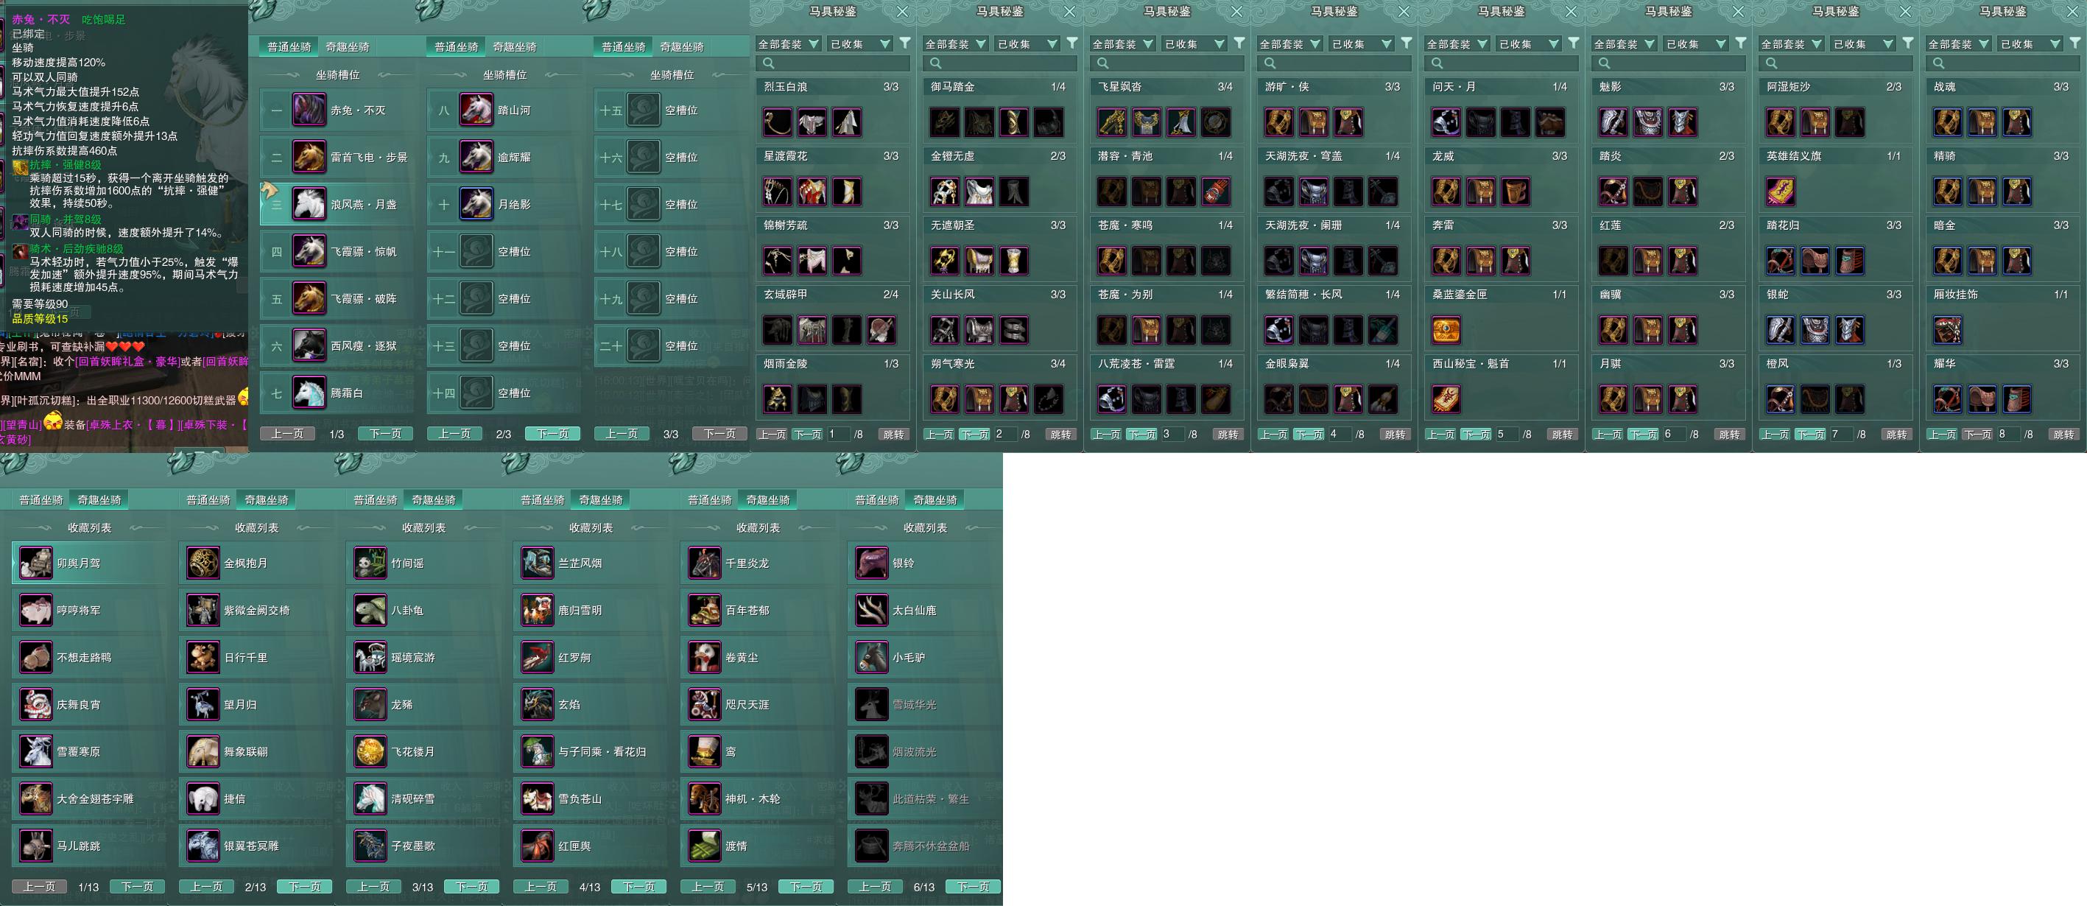Select 普通坐骑 tab above 卯舆月驾 list
The width and height of the screenshot is (2087, 906).
click(x=41, y=500)
